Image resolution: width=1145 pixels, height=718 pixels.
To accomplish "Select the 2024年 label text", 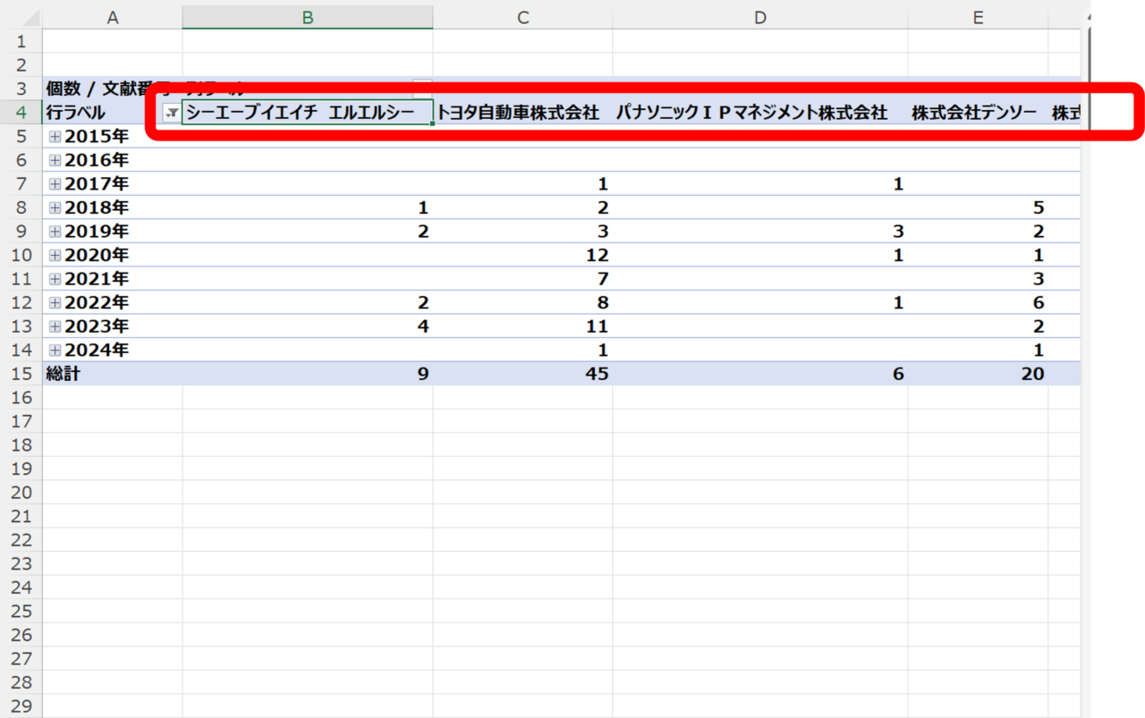I will click(x=97, y=351).
